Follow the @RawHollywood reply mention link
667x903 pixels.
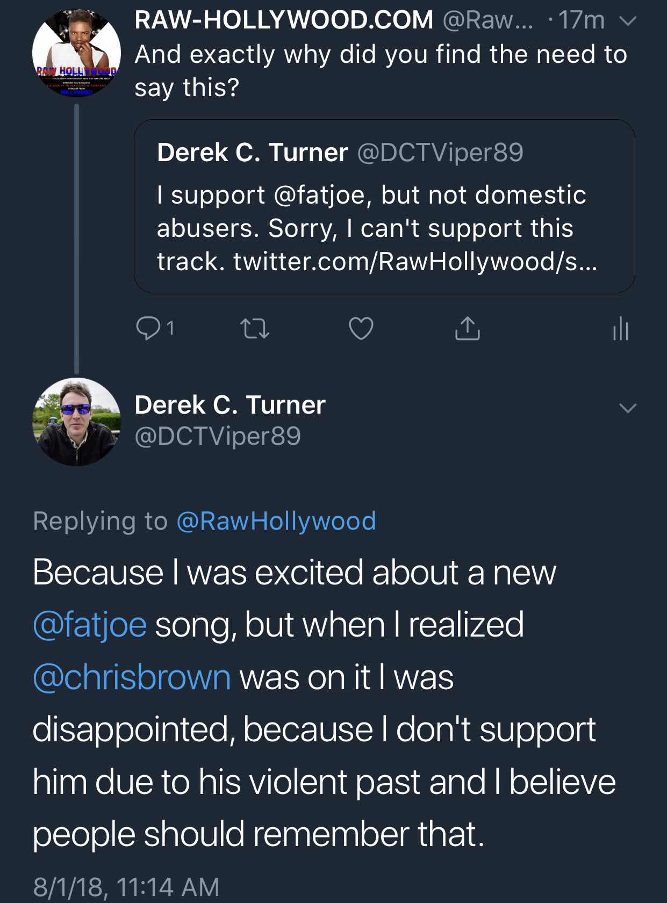point(276,521)
